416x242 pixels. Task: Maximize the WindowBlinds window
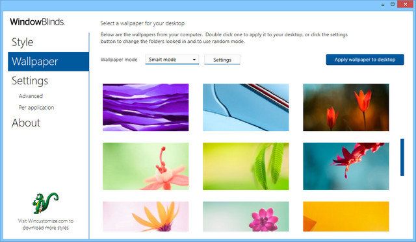click(x=393, y=5)
